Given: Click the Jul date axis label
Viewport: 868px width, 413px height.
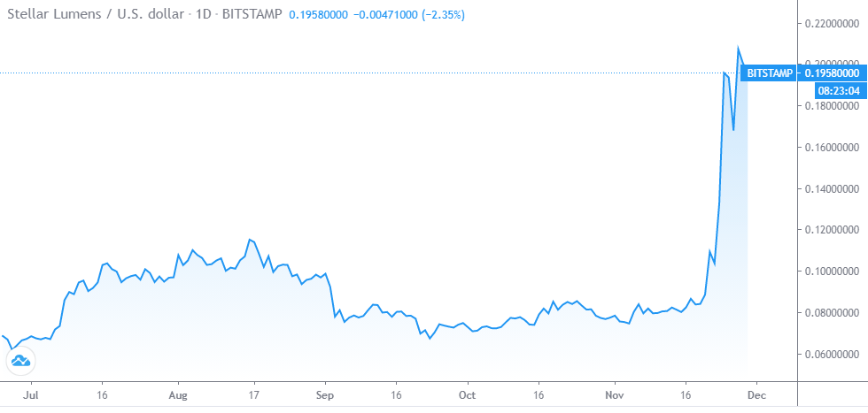Looking at the screenshot, I should tap(31, 396).
